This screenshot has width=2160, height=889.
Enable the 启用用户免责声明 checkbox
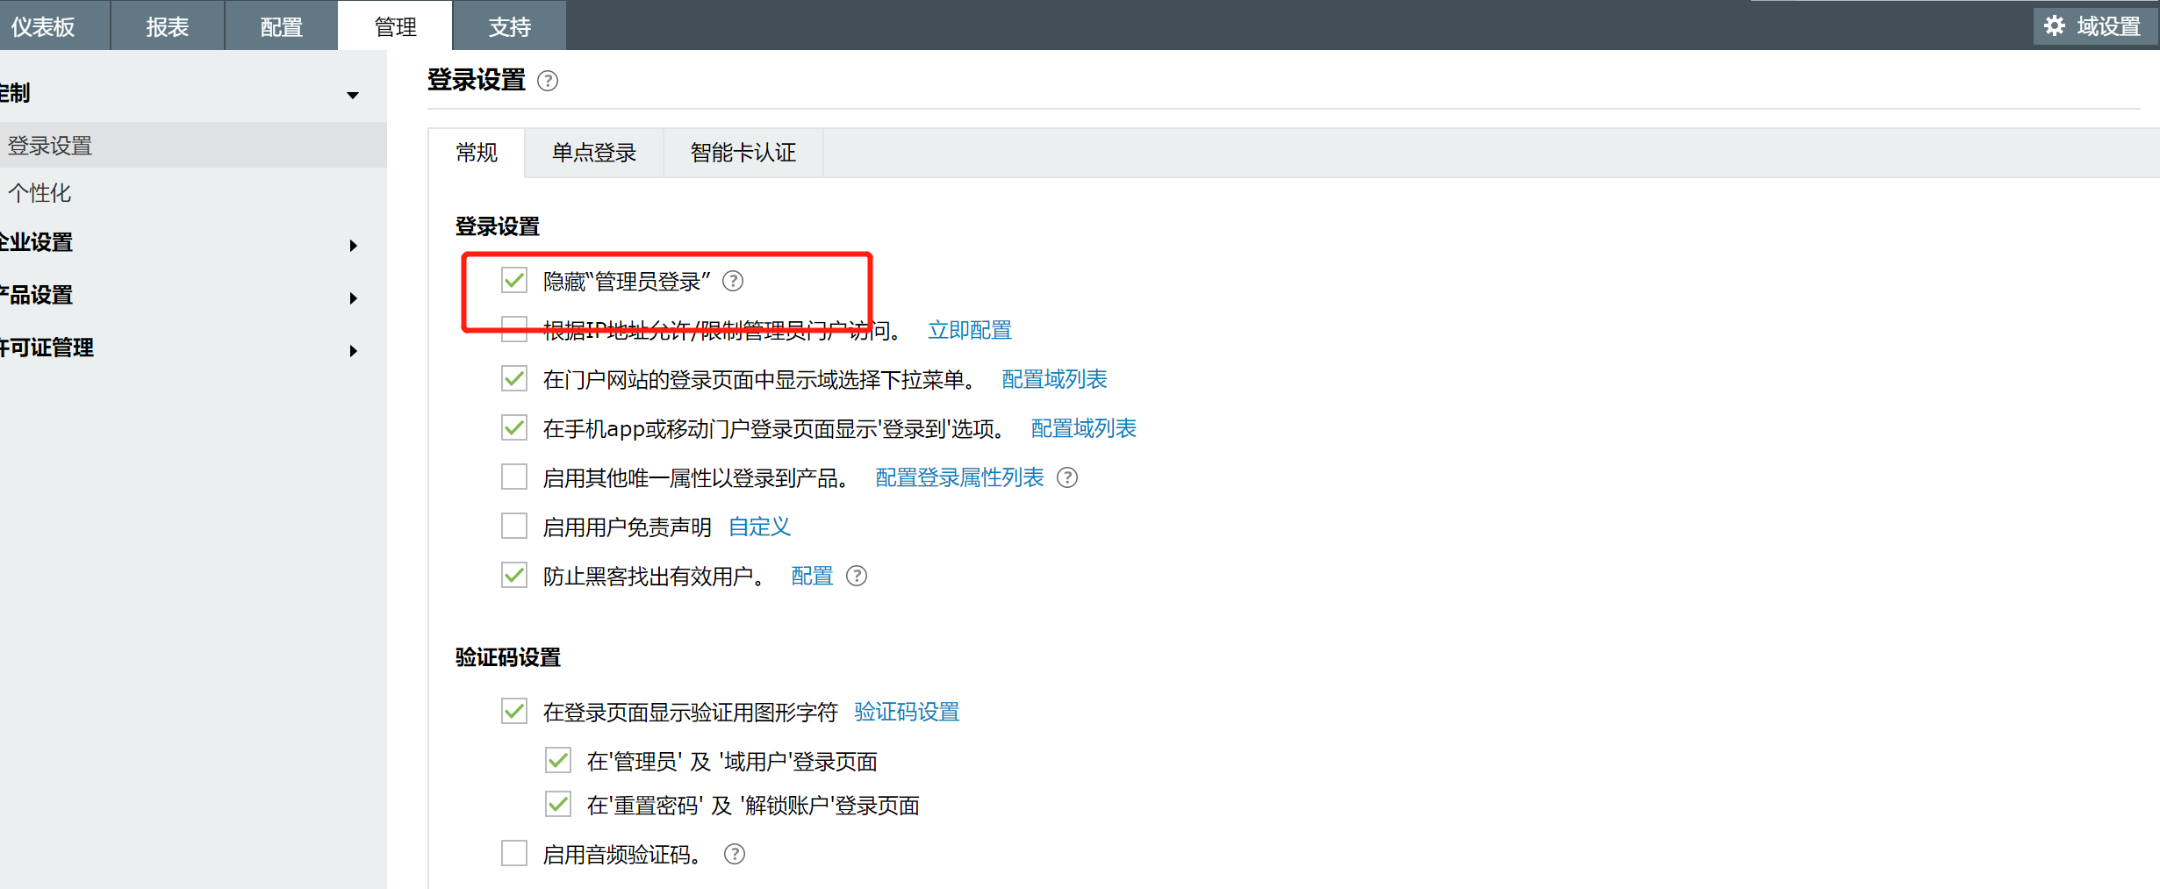pyautogui.click(x=514, y=527)
